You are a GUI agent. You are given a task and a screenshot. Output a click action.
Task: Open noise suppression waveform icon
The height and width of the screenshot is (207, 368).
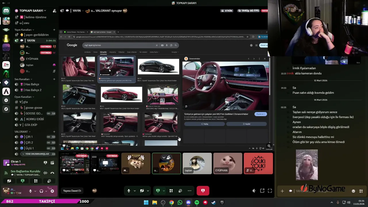click(45, 173)
